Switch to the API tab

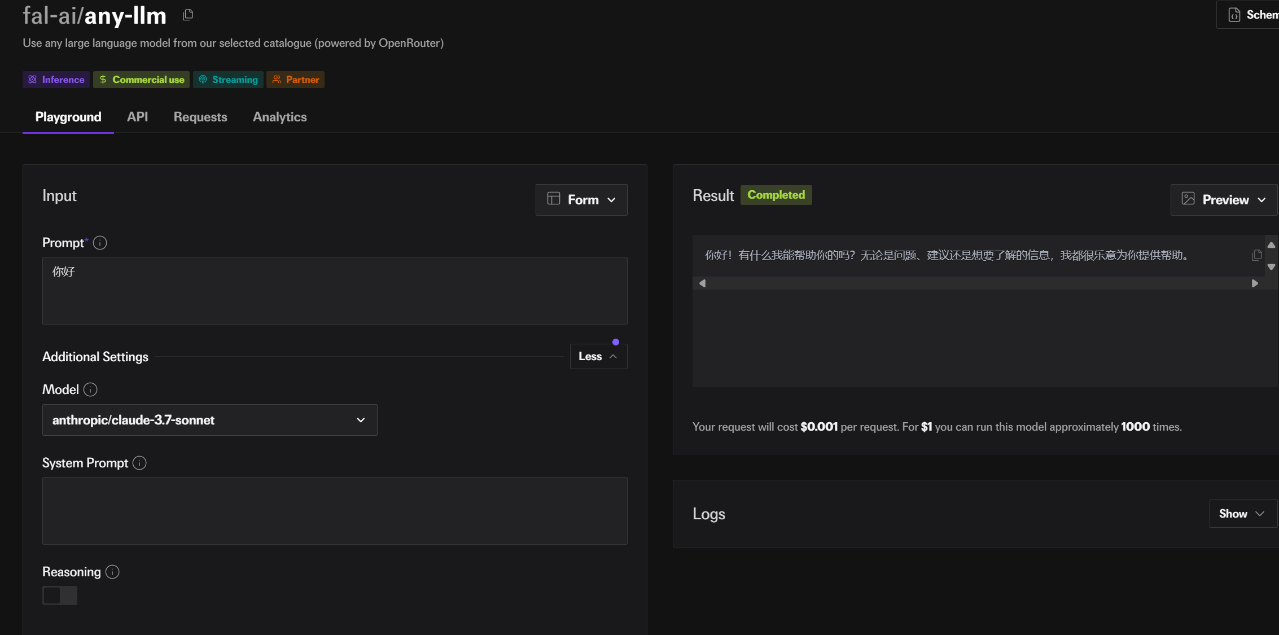(137, 117)
